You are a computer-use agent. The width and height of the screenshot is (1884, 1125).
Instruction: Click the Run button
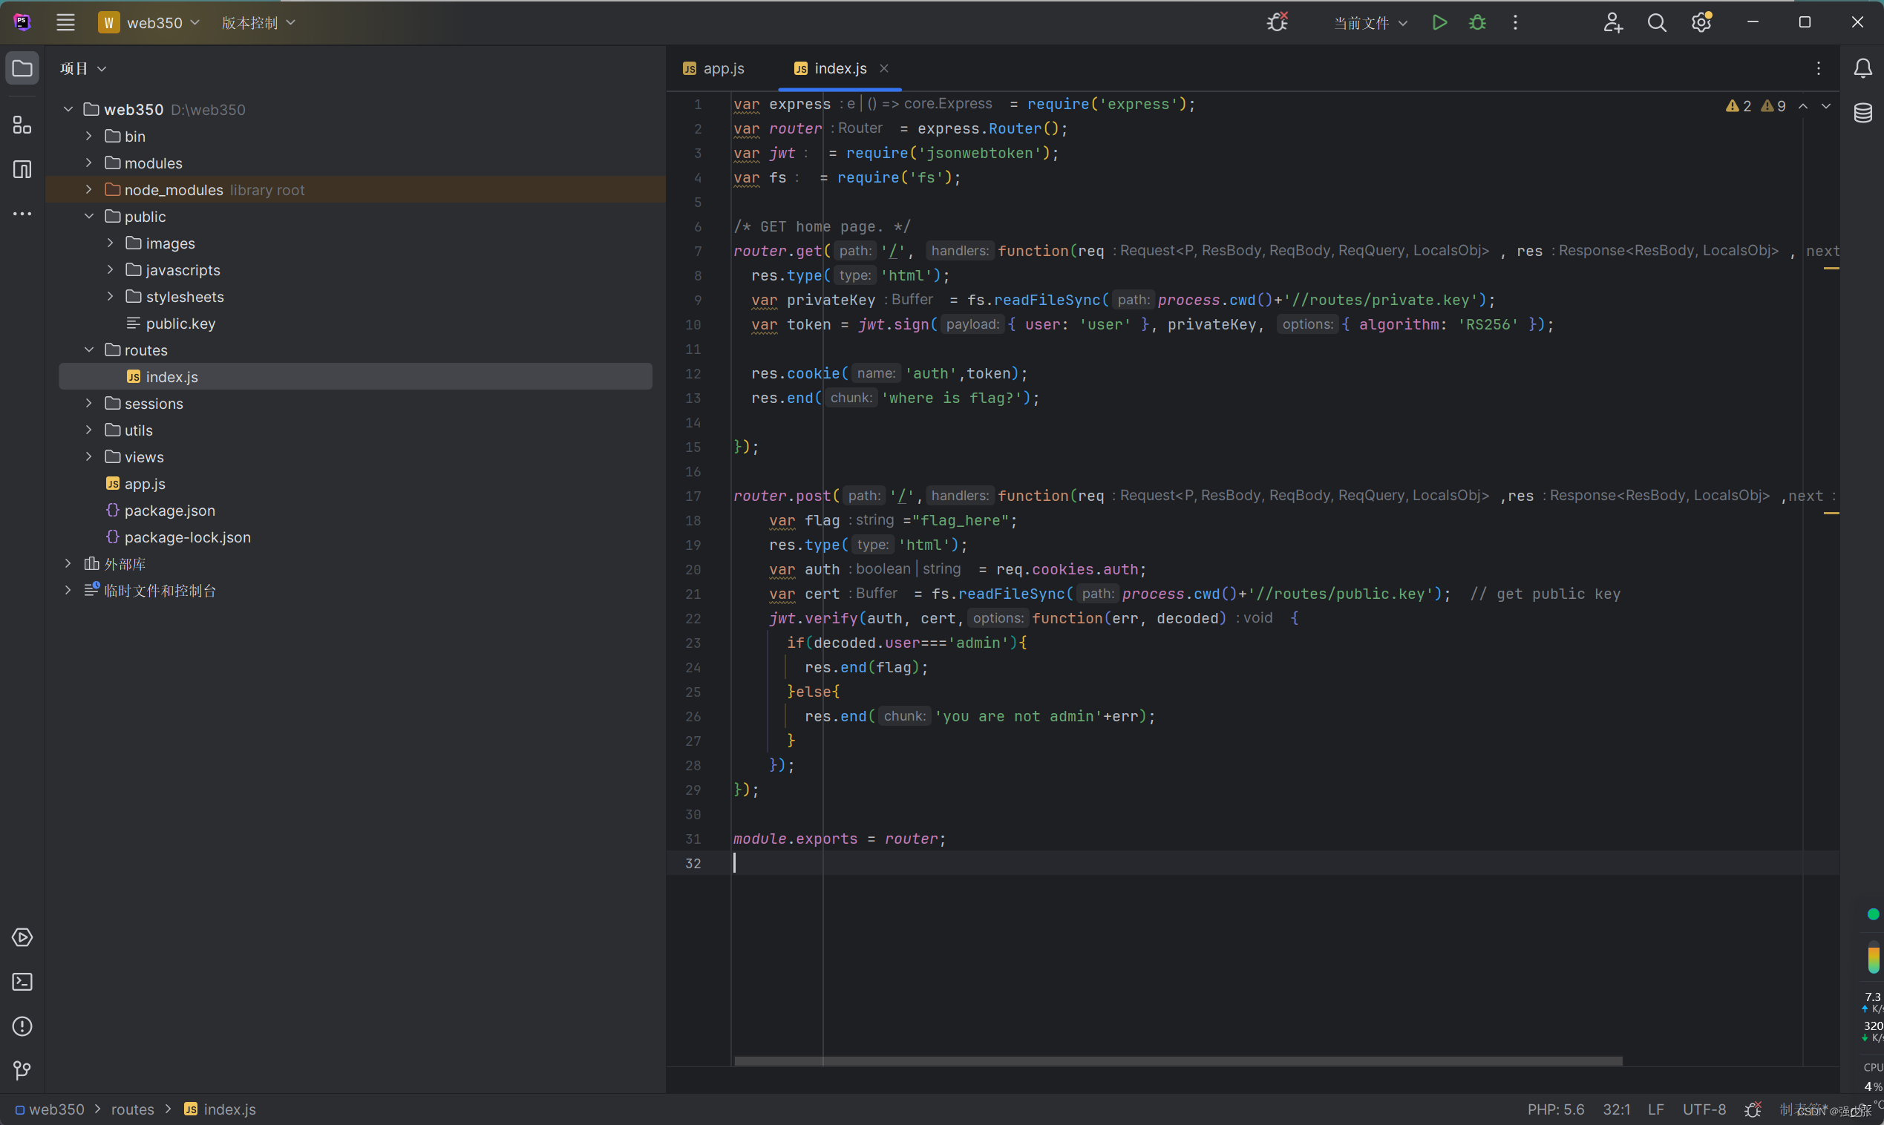coord(1439,23)
